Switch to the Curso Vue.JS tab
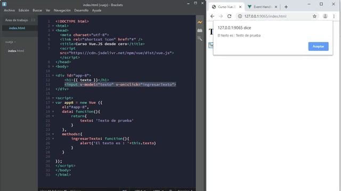Viewport: 341px width, 191px height. tap(226, 7)
